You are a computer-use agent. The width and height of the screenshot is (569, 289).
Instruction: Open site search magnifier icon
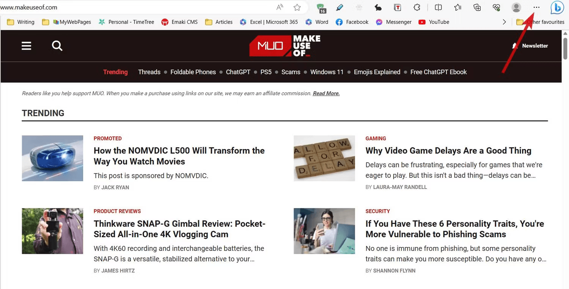point(57,46)
